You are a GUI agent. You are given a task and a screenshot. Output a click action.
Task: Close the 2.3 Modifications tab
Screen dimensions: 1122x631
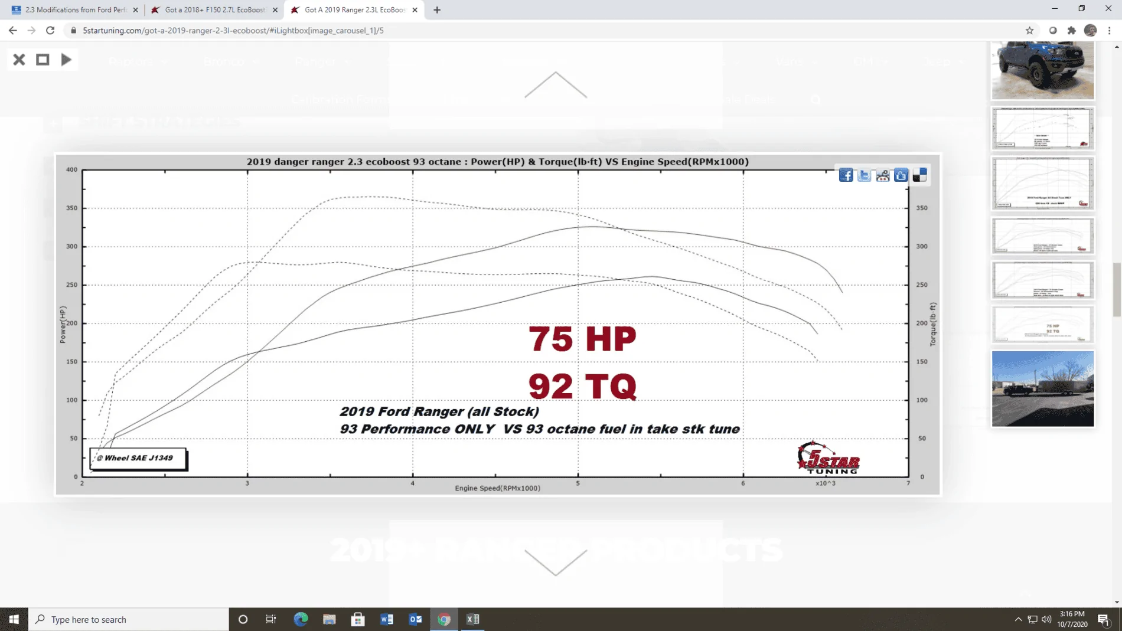click(135, 10)
